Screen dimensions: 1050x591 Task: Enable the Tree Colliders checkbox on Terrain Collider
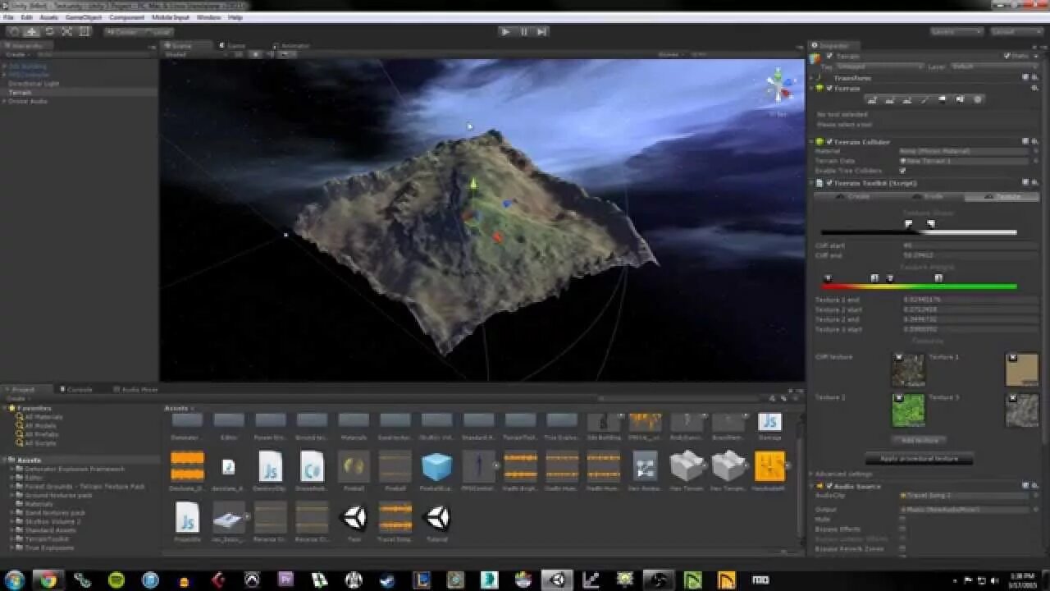[x=903, y=171]
